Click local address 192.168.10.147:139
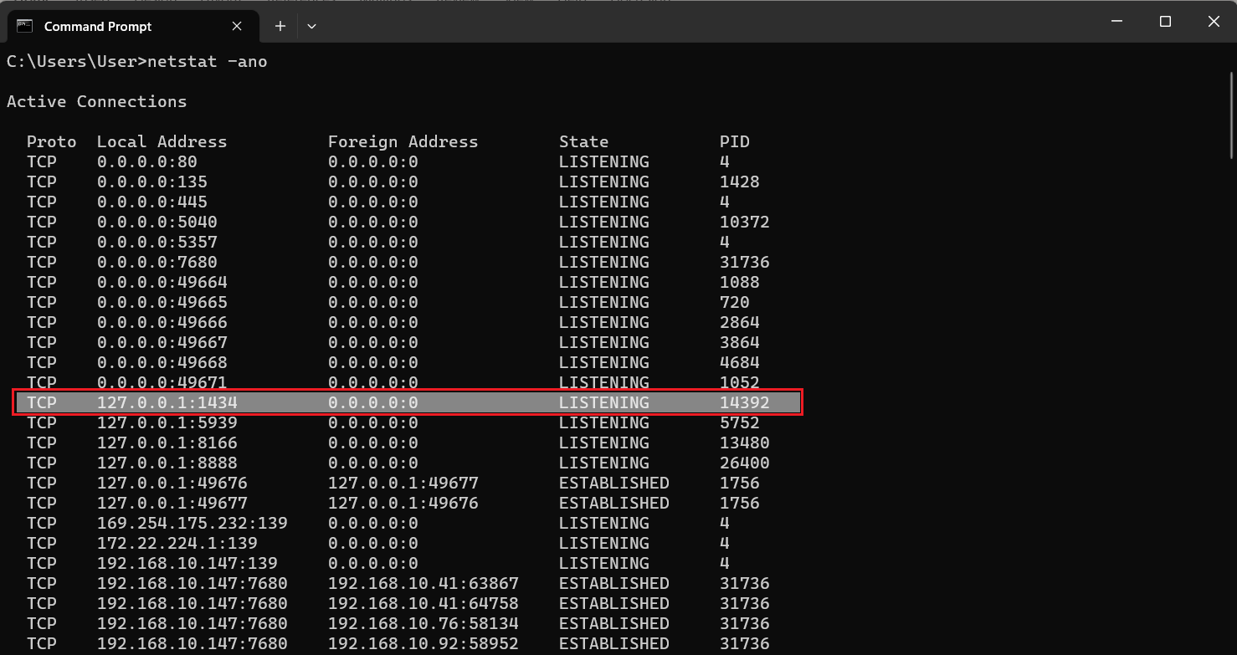 [187, 563]
